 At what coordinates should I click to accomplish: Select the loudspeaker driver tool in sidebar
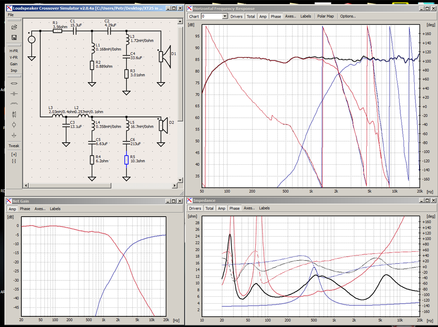tap(14, 114)
